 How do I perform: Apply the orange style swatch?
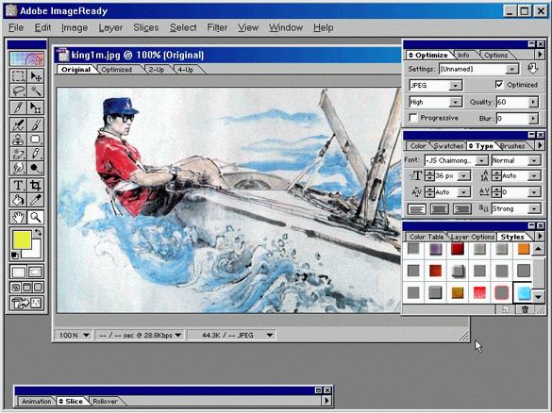pyautogui.click(x=524, y=249)
